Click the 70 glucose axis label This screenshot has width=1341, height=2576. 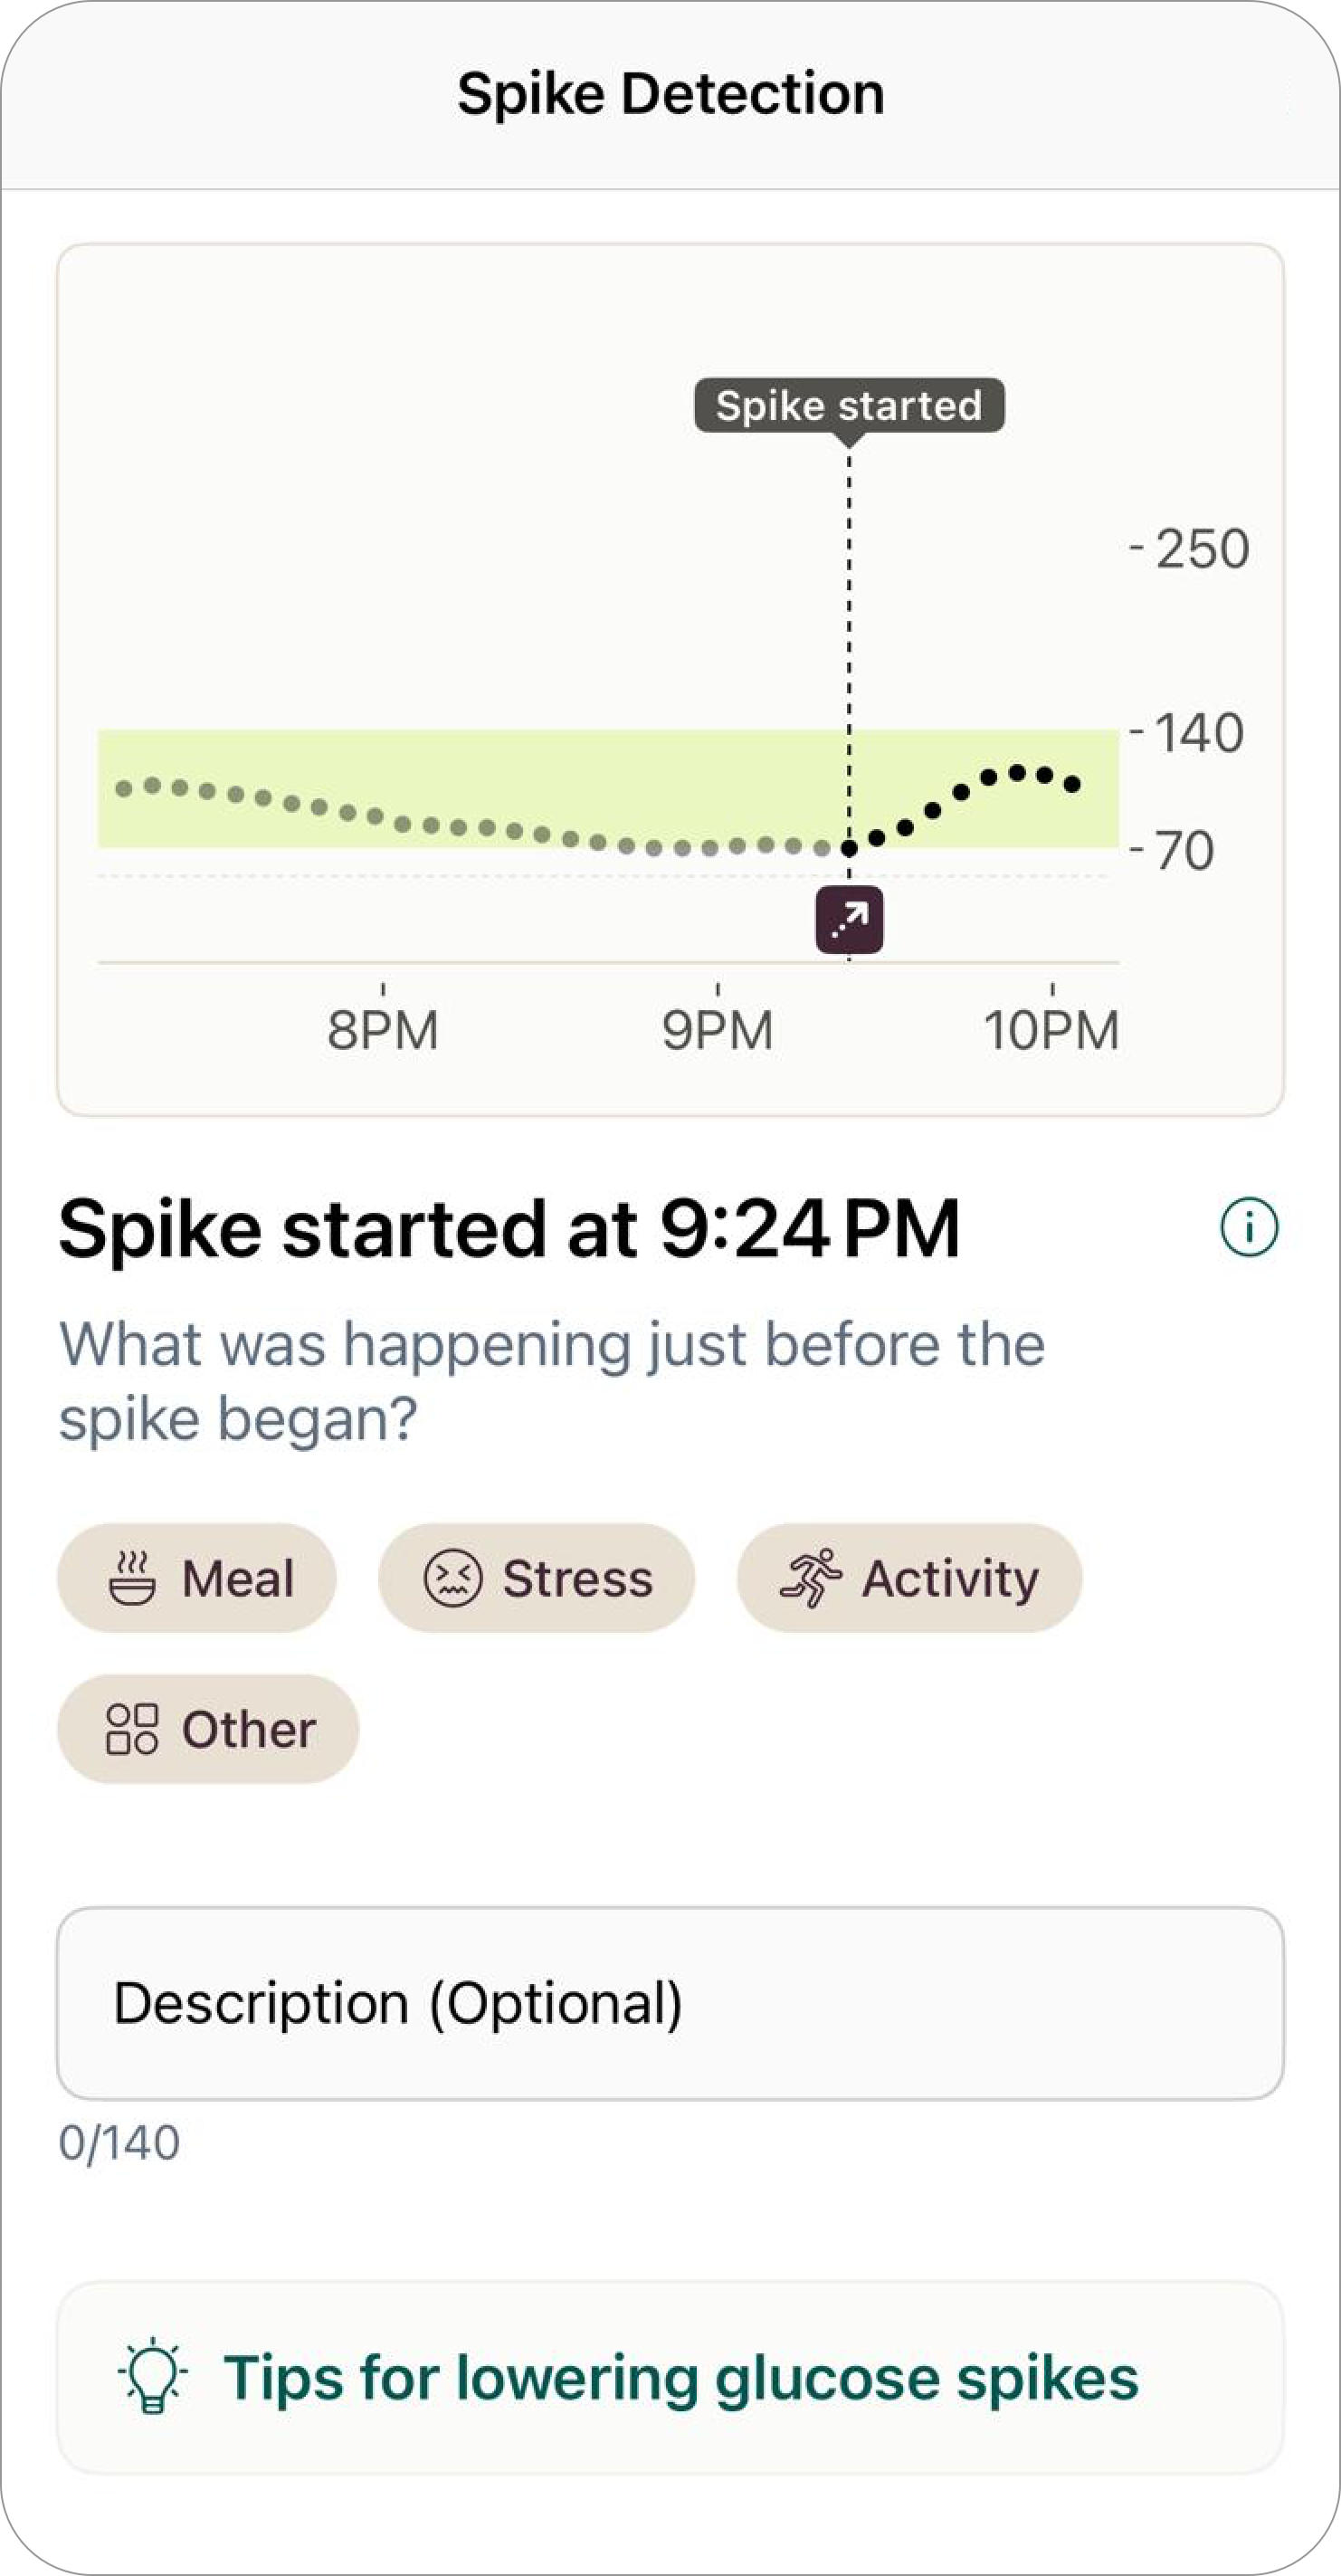pyautogui.click(x=1184, y=850)
